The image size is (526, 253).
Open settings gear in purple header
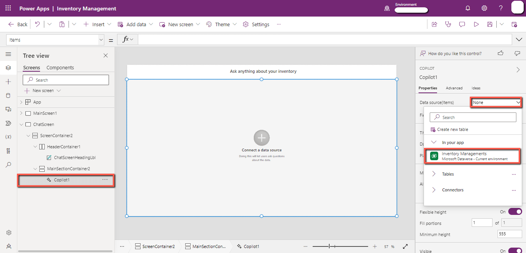click(484, 8)
